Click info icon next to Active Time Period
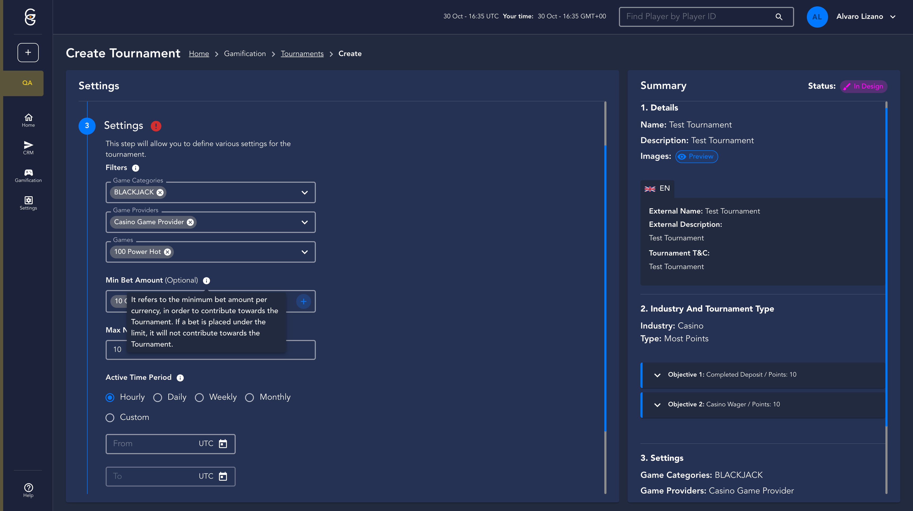 pyautogui.click(x=180, y=378)
